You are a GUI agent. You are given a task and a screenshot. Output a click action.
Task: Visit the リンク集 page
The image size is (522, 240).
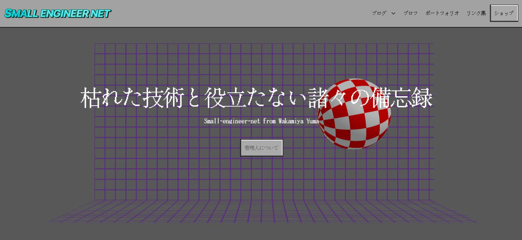476,13
